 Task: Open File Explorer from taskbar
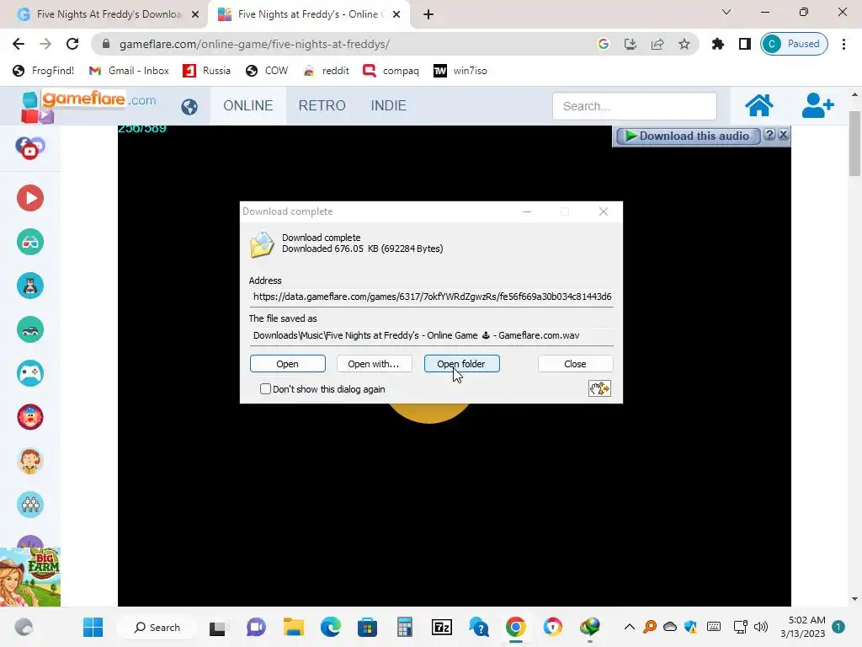294,627
